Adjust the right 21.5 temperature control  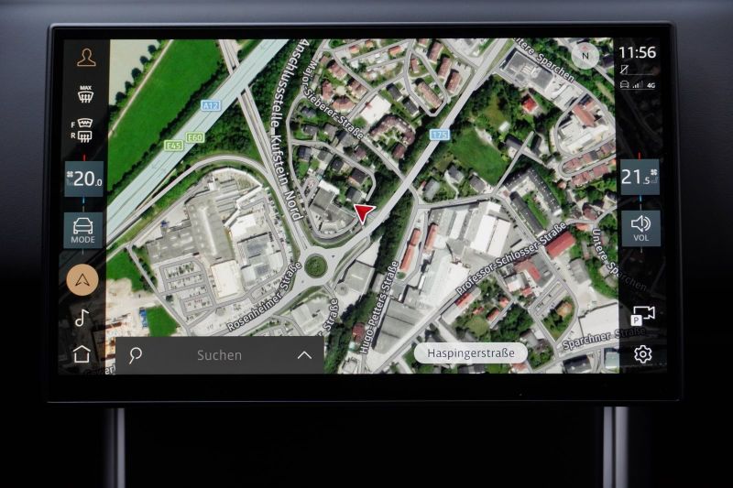639,177
